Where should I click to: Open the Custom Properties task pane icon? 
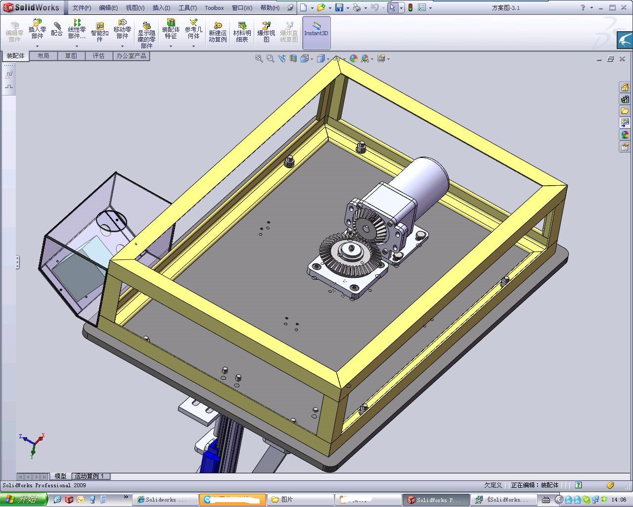(625, 147)
